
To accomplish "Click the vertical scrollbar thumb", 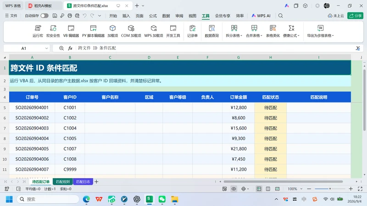I will pyautogui.click(x=364, y=100).
